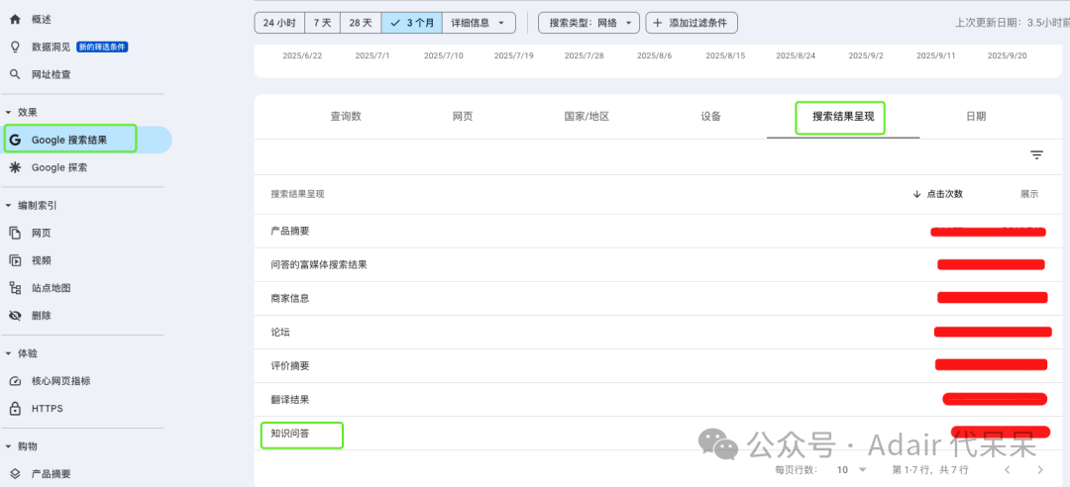The width and height of the screenshot is (1070, 487).
Task: Collapse the 体验 sidebar section
Action: (8, 353)
